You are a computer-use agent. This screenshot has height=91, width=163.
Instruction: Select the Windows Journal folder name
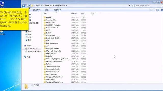52,72
